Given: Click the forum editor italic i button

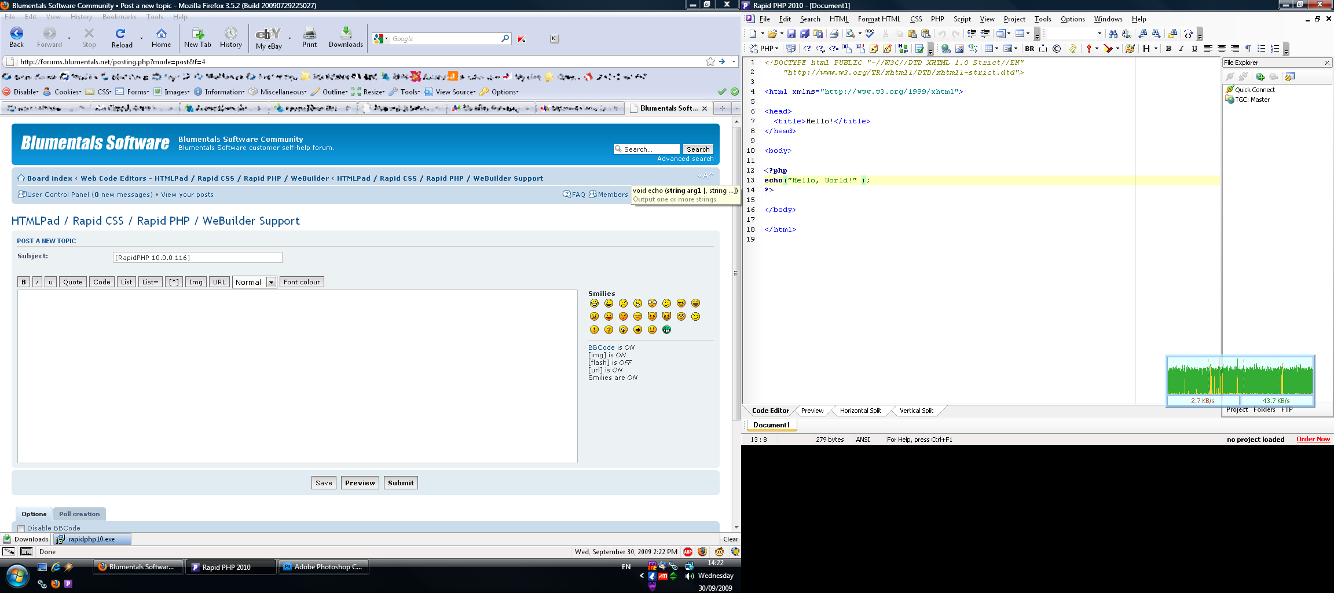Looking at the screenshot, I should pyautogui.click(x=37, y=282).
